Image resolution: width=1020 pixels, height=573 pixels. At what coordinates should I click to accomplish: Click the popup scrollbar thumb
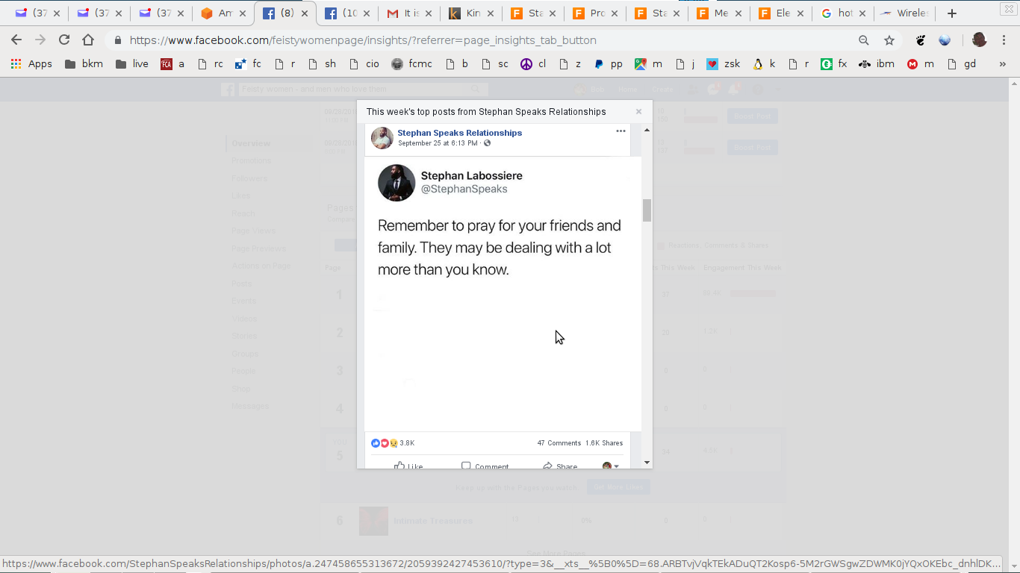pyautogui.click(x=647, y=210)
